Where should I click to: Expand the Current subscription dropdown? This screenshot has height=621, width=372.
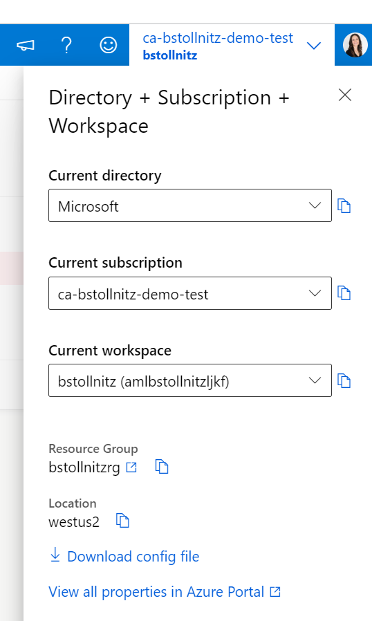[190, 293]
